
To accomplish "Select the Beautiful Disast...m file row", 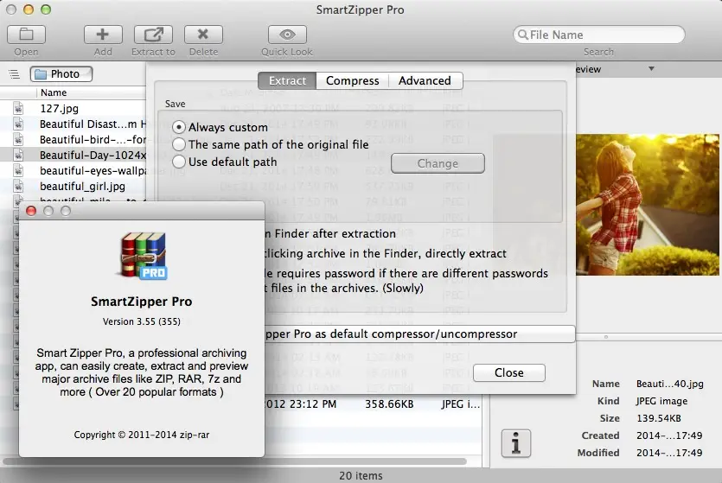I will 73,124.
